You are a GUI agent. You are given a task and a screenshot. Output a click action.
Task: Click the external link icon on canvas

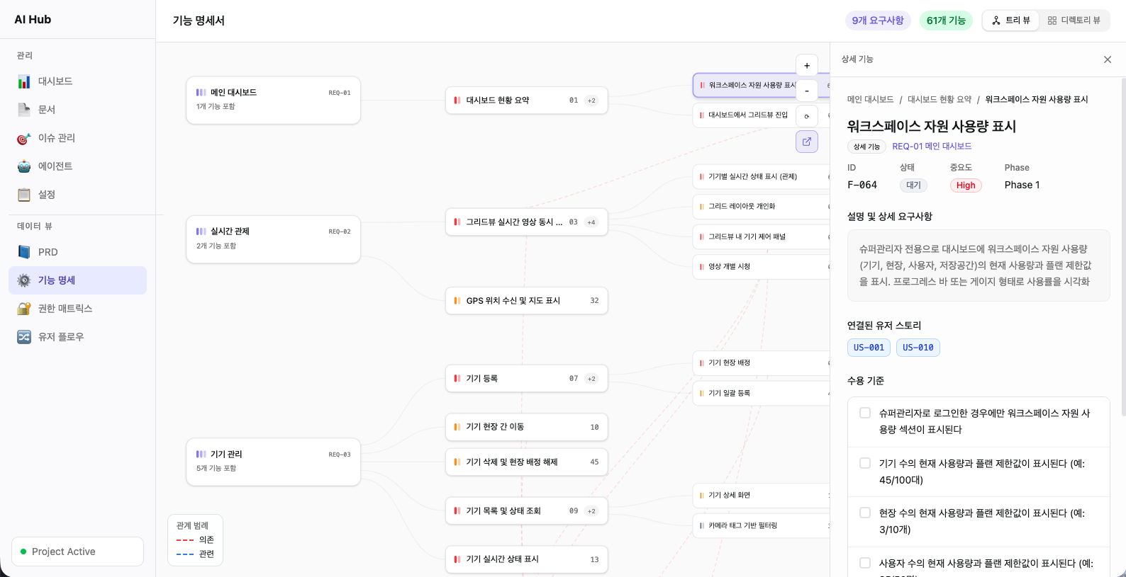[807, 142]
